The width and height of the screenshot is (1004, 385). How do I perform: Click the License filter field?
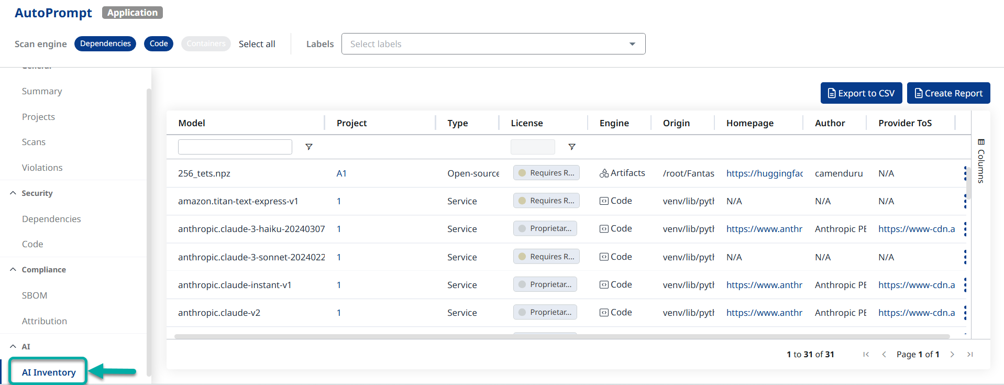533,147
